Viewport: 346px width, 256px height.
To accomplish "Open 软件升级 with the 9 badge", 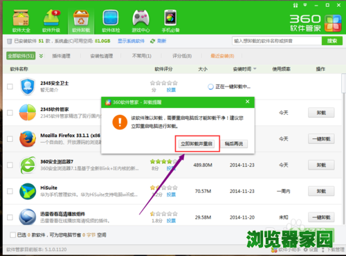I will 51,21.
